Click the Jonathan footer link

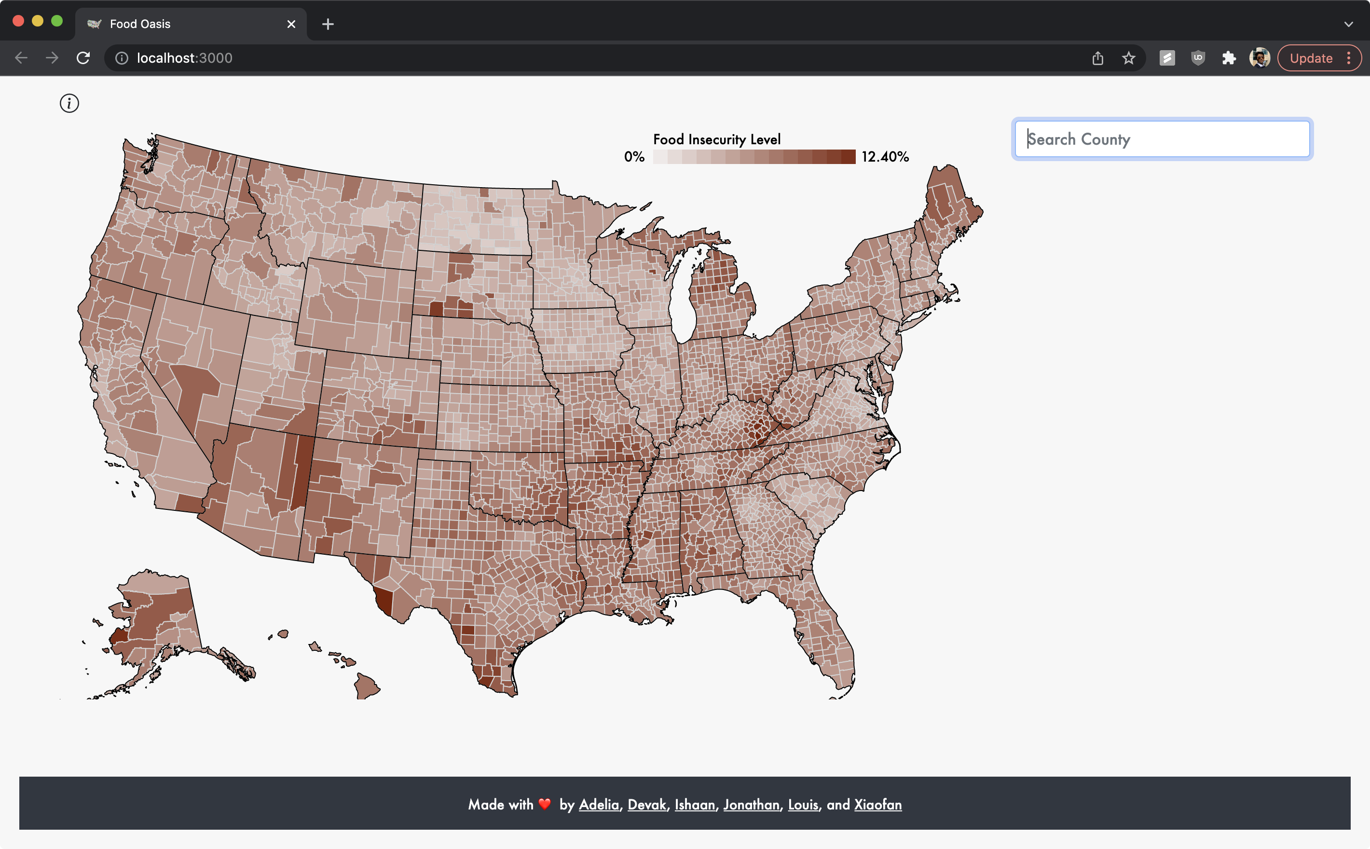751,804
